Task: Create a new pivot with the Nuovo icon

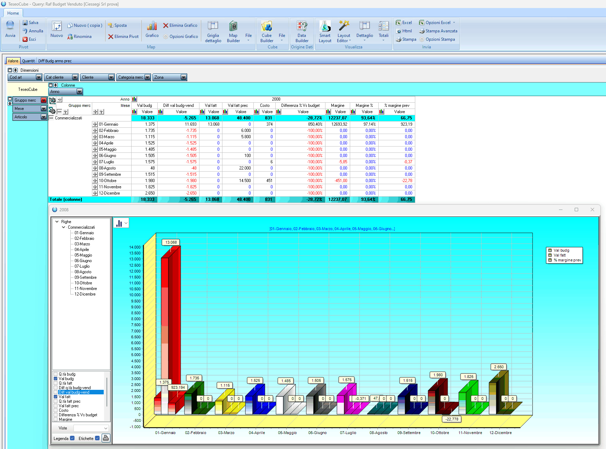Action: point(57,26)
